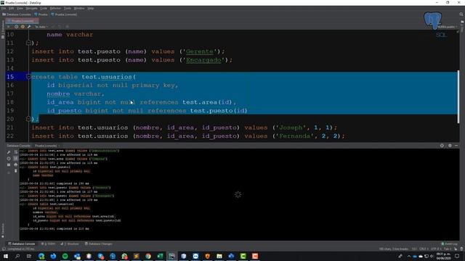Toggle scroll-to-end icon in output toolbar
This screenshot has width=465, height=261.
point(16,159)
